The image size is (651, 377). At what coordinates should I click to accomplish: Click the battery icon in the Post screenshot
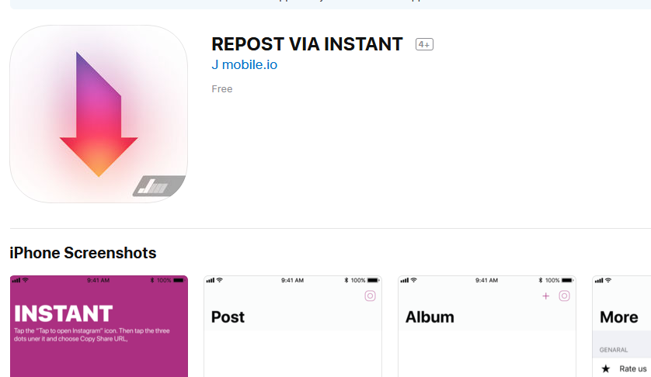click(374, 280)
